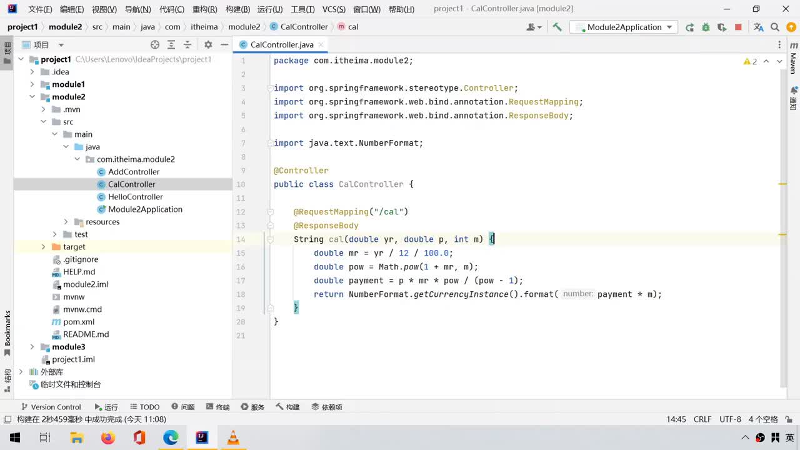Open the 服务 services tool window
The image size is (800, 450).
tap(252, 407)
